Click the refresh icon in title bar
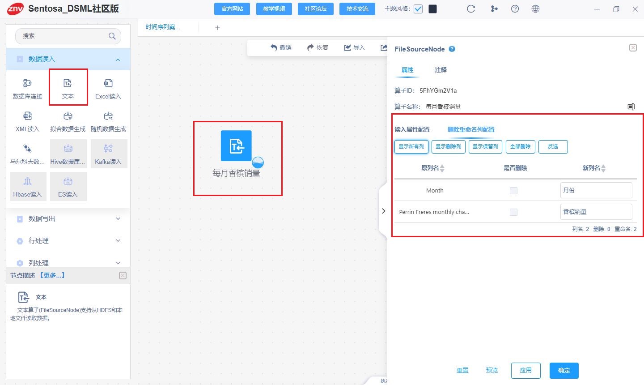The height and width of the screenshot is (385, 644). (471, 9)
